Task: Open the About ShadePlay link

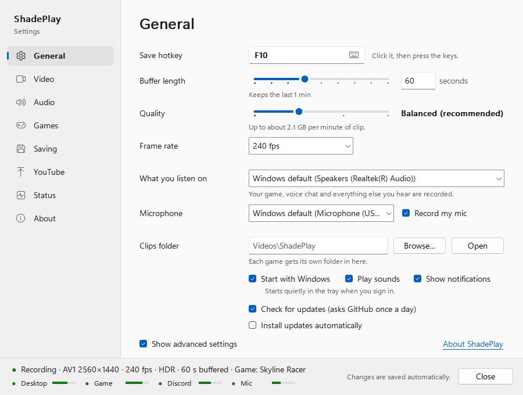Action: (x=472, y=344)
